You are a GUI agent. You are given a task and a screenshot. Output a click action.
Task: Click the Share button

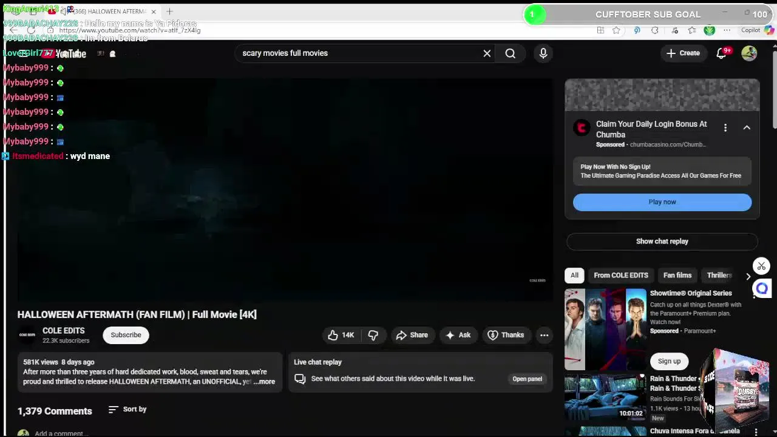tap(412, 335)
